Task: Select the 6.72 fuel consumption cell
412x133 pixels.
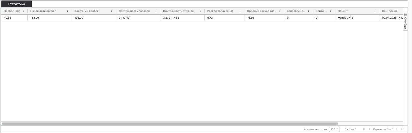Action: [224, 17]
